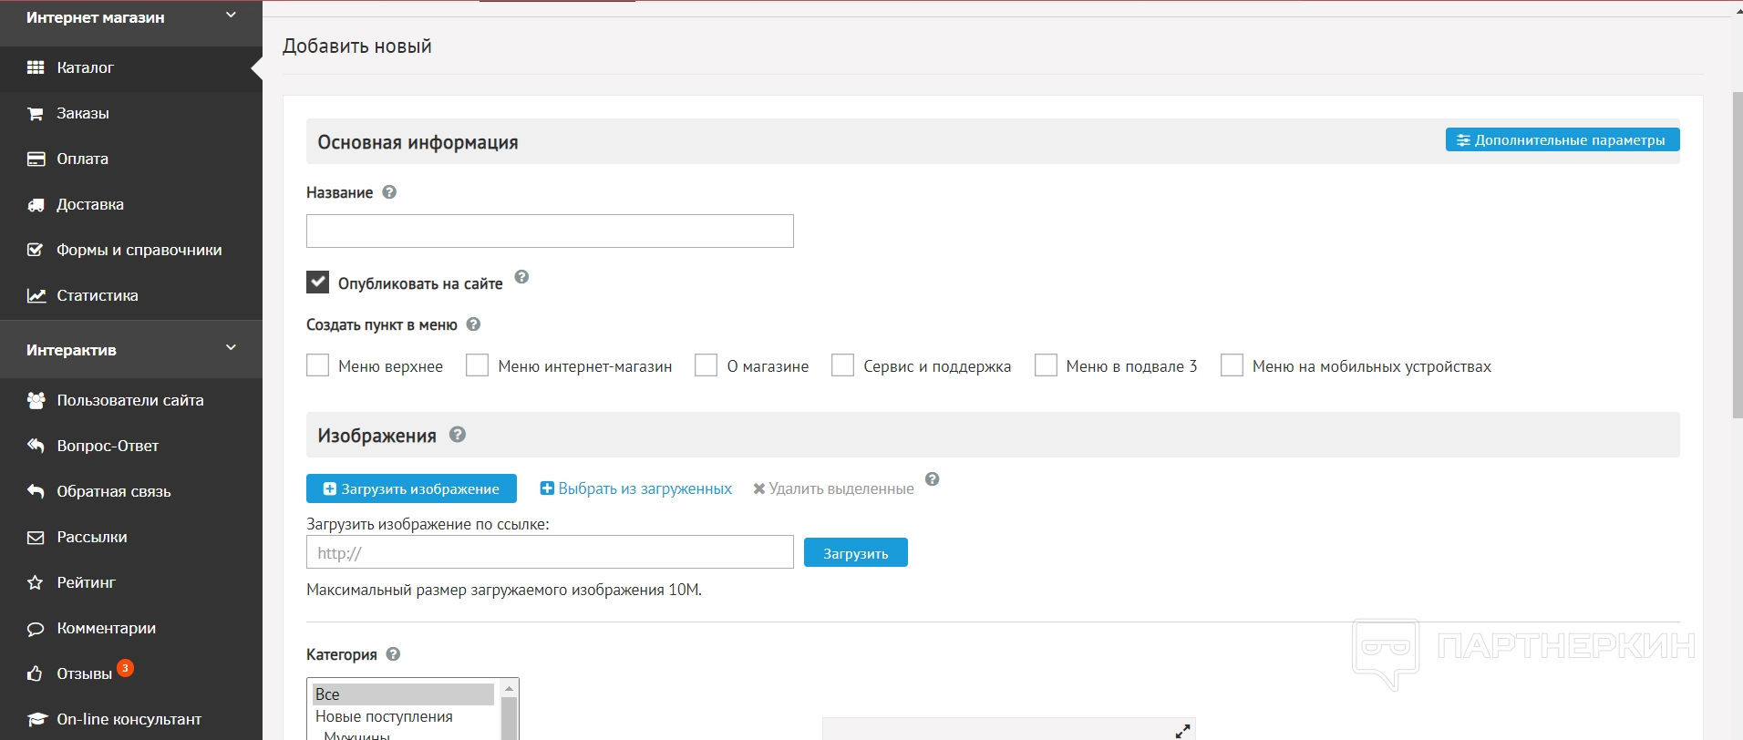Collapse the Интерактив section chevron

click(231, 348)
